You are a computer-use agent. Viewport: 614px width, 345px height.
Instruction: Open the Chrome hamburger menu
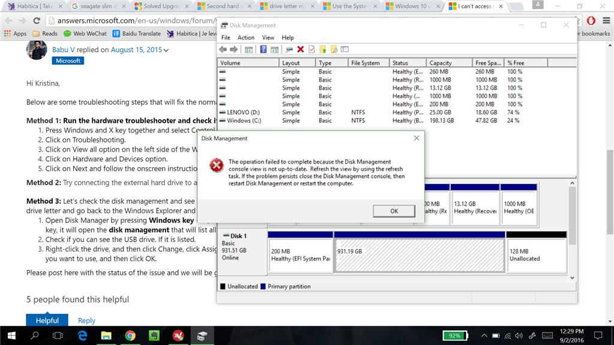coord(606,20)
